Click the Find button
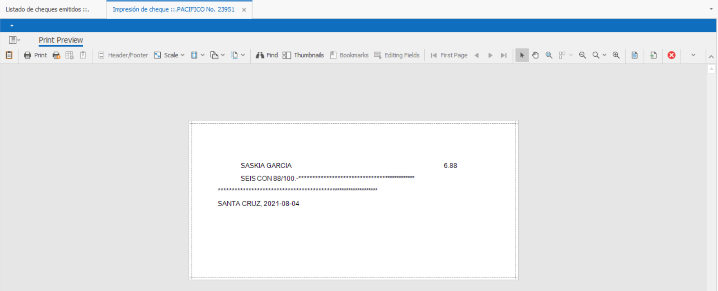Image resolution: width=718 pixels, height=291 pixels. (267, 55)
